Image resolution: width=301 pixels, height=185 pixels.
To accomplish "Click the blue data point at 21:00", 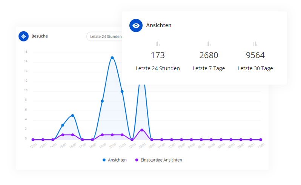I will coord(122,91).
